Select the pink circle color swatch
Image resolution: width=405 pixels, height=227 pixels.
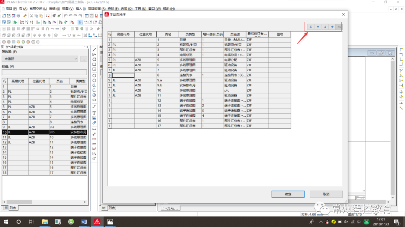point(4,42)
